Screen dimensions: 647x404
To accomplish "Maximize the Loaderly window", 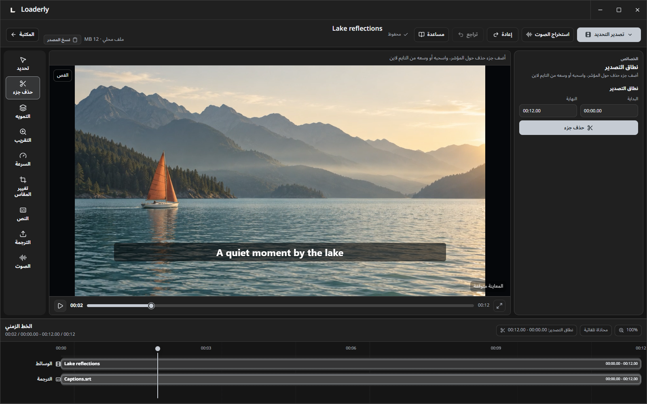I will (x=619, y=10).
